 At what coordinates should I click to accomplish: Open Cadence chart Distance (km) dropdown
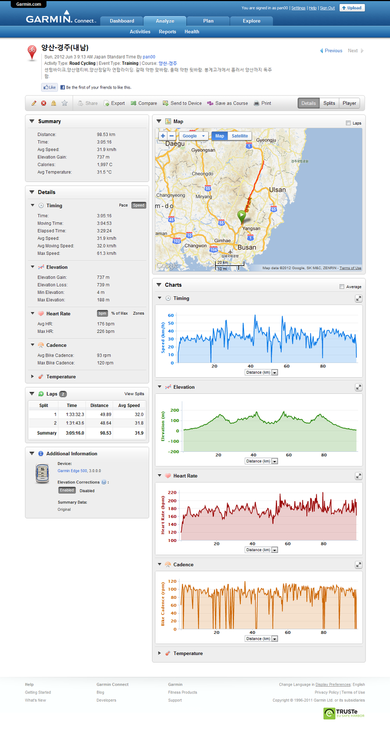coord(261,638)
